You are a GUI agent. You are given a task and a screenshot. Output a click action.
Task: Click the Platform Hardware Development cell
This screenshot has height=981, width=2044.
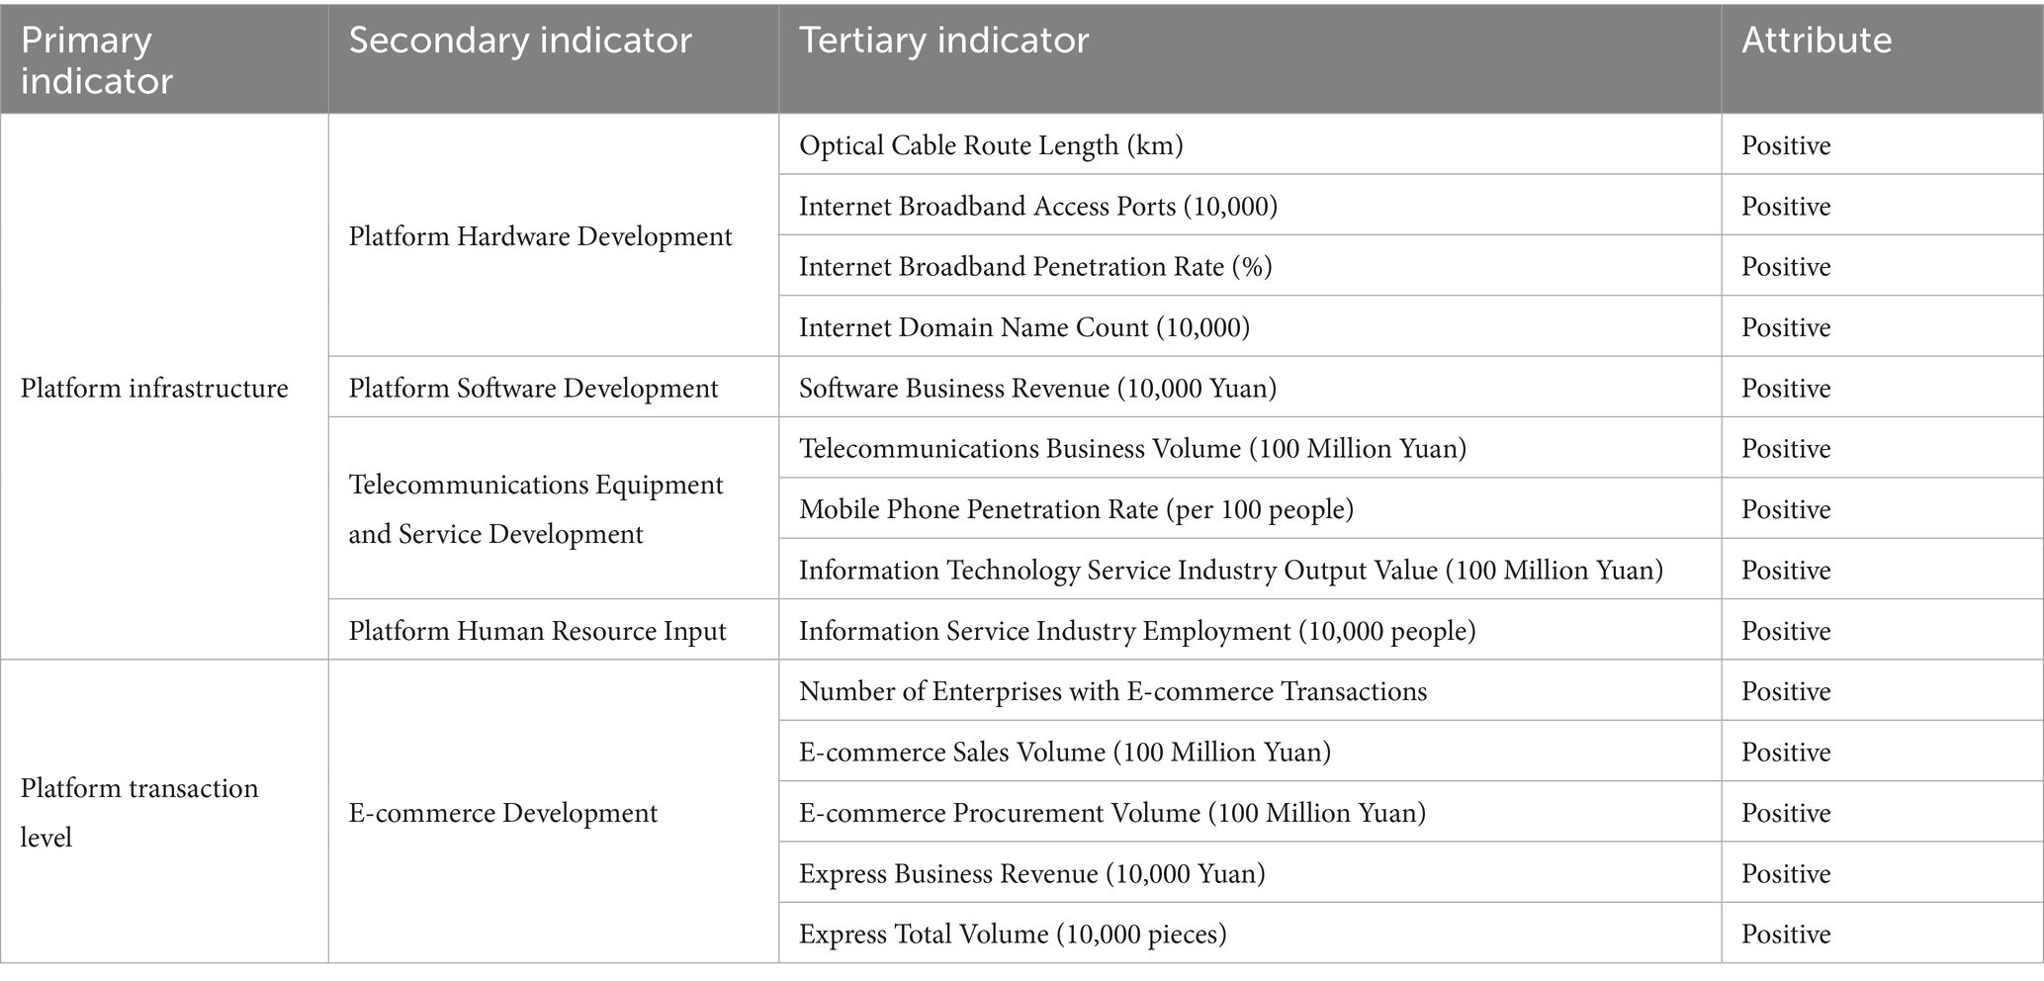[x=540, y=237]
